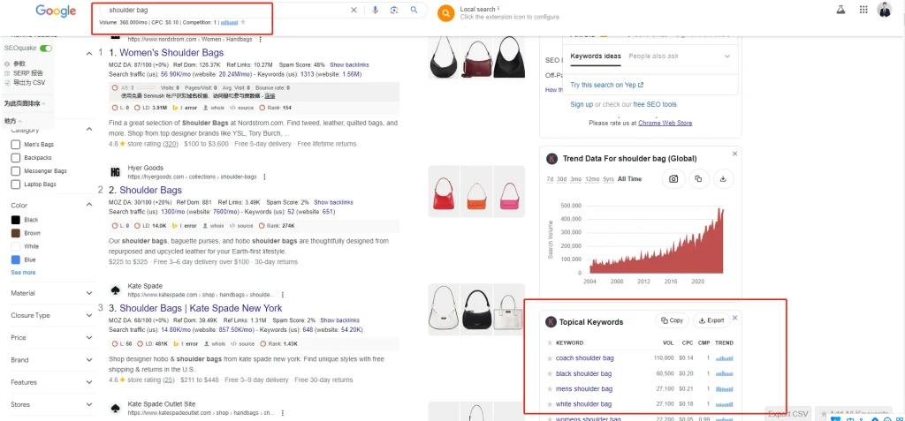The image size is (905, 421).
Task: View source in the Hyer Goods SEOquake bar
Action: click(x=241, y=226)
